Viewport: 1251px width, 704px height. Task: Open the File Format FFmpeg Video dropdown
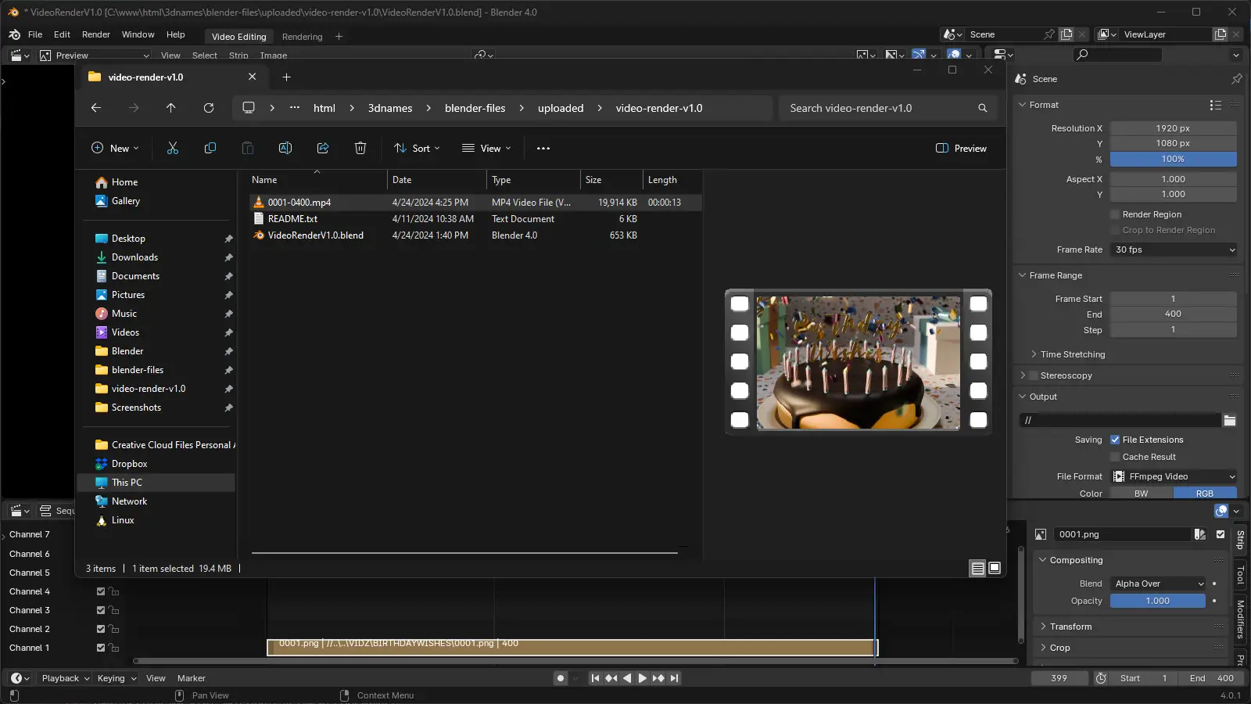coord(1174,476)
